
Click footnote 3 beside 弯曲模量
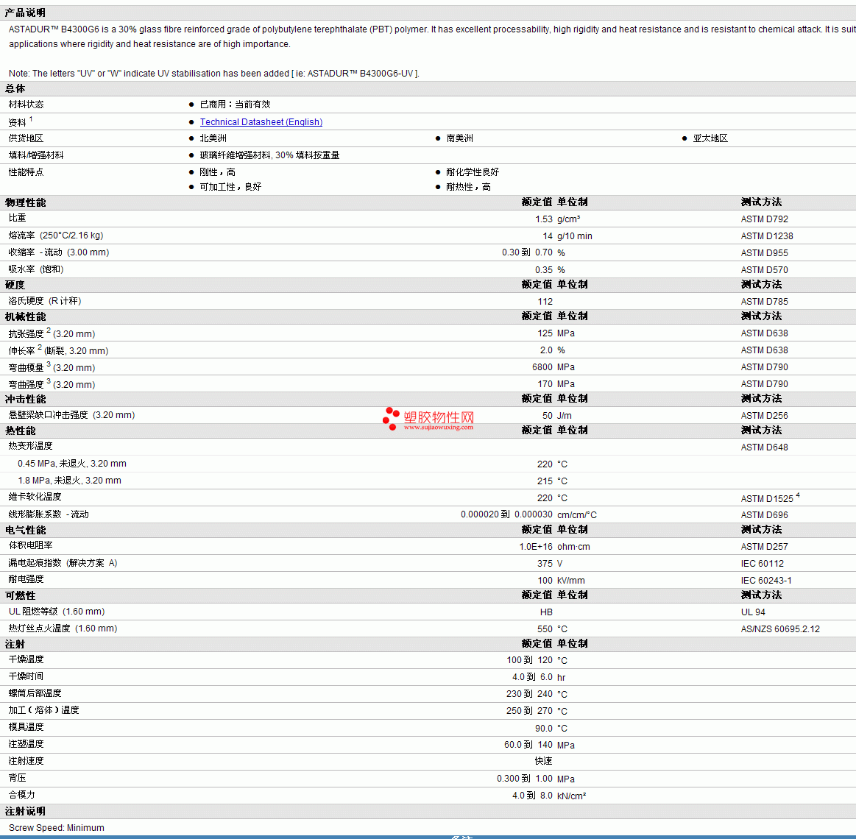pos(49,365)
